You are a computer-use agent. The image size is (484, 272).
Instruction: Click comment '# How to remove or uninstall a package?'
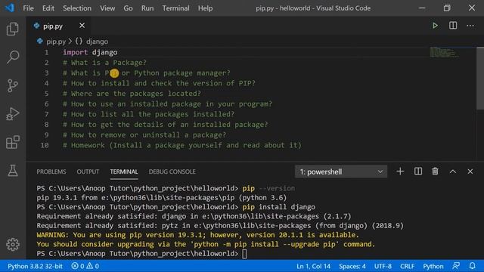(144, 134)
